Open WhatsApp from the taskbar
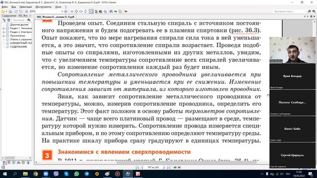 76,174
